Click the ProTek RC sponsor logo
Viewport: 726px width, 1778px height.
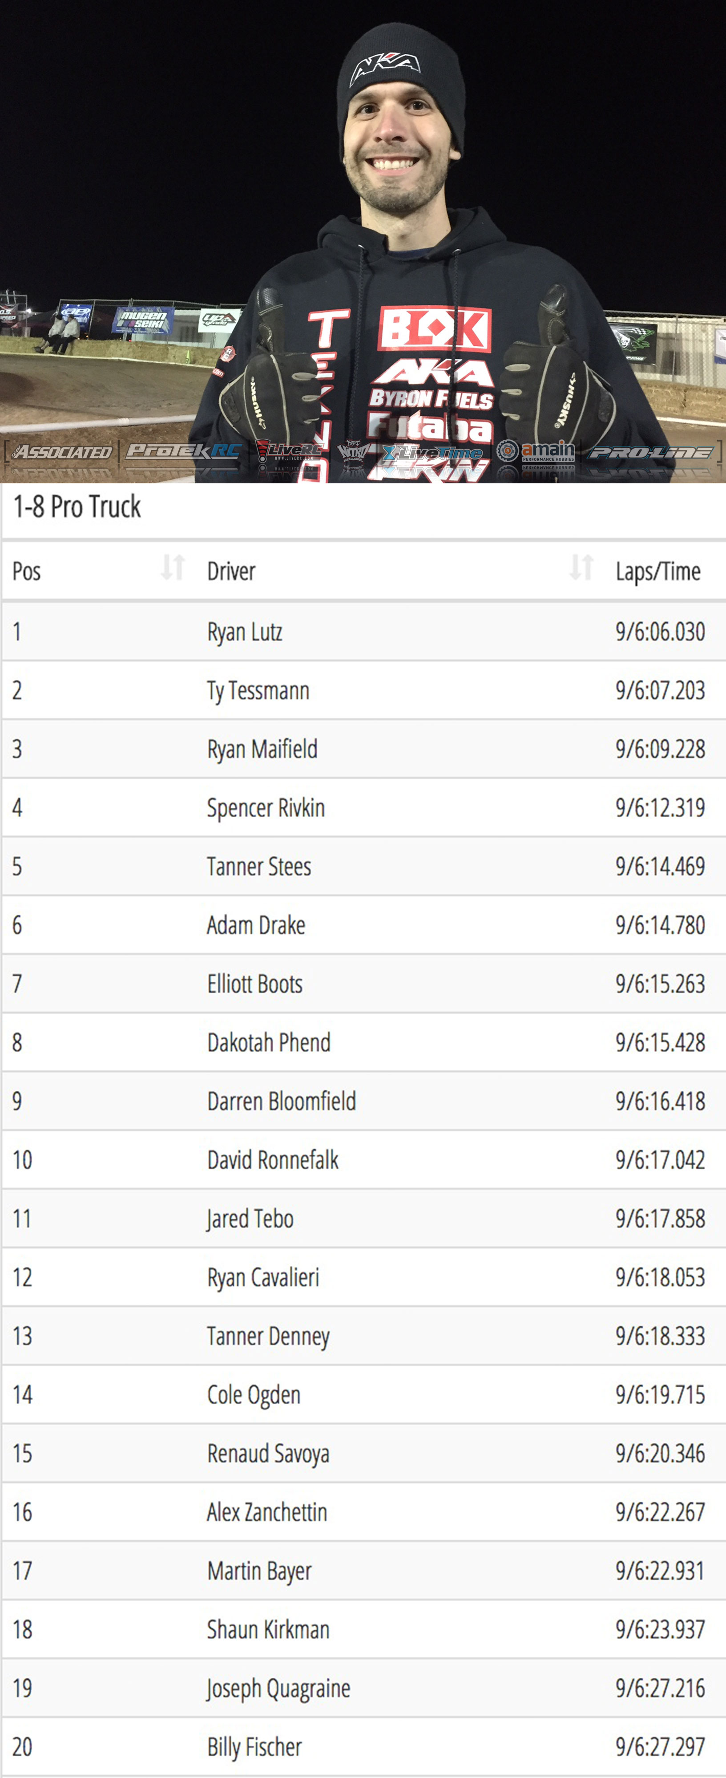[184, 451]
